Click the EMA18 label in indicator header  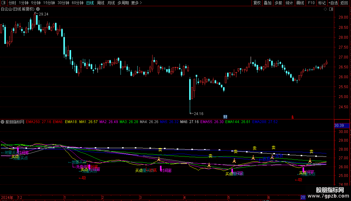point(71,122)
